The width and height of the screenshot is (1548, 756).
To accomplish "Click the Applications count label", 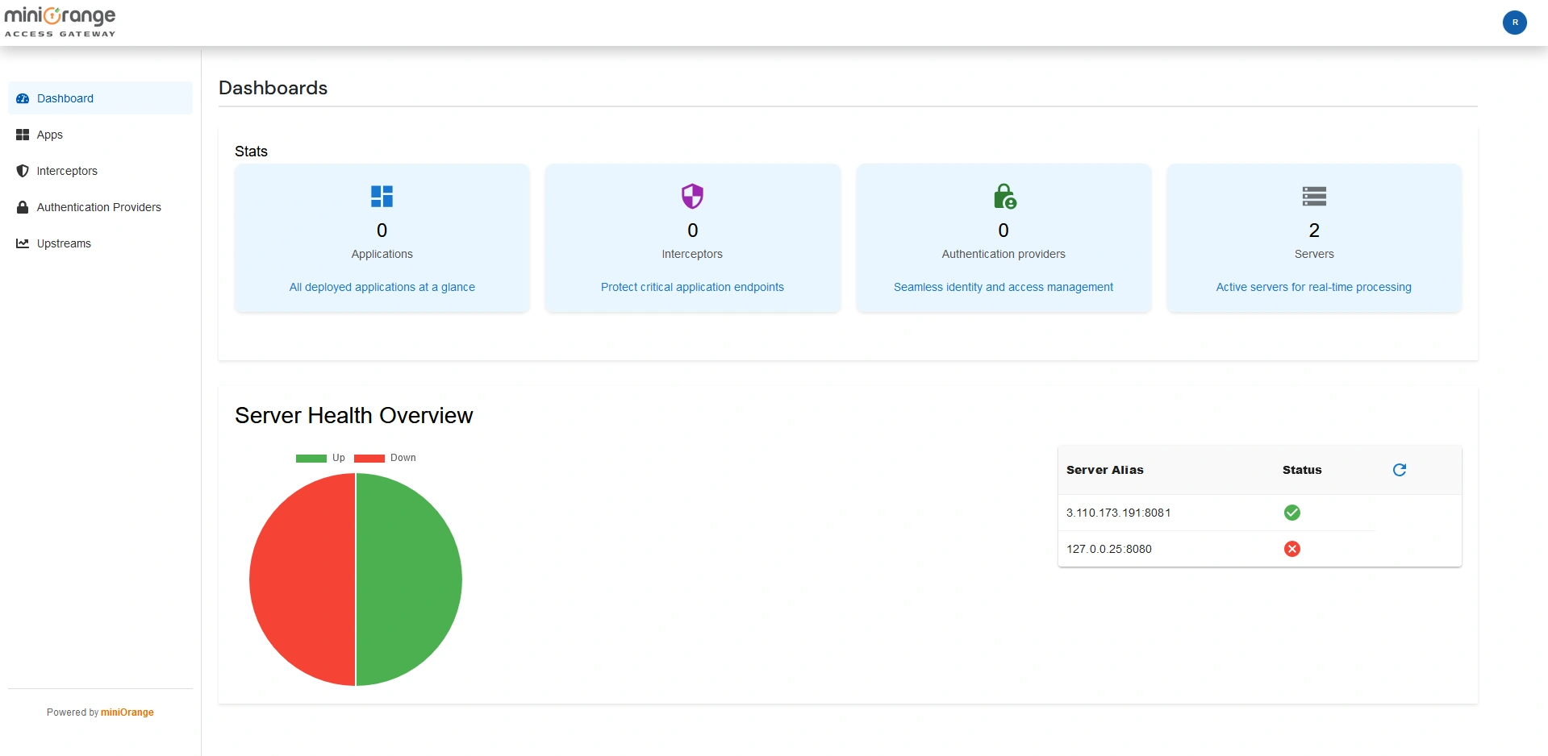I will (x=382, y=254).
